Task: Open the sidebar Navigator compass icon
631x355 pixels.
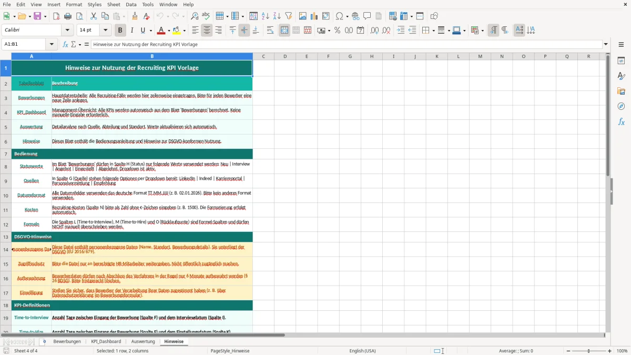Action: coord(621,106)
